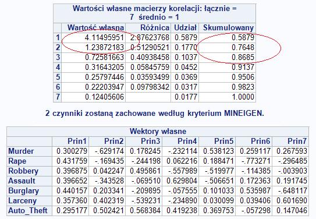The image size is (316, 219).
Task: Select the Prin7 column header
Action: (297, 141)
